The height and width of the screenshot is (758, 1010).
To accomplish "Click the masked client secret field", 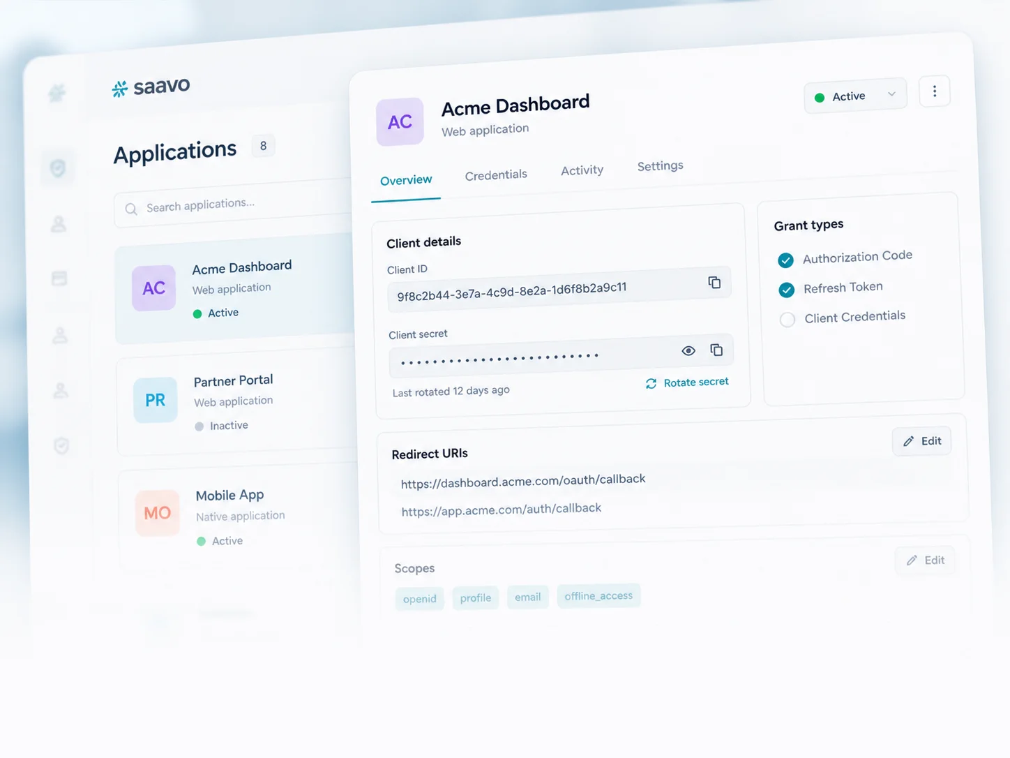I will (x=561, y=355).
